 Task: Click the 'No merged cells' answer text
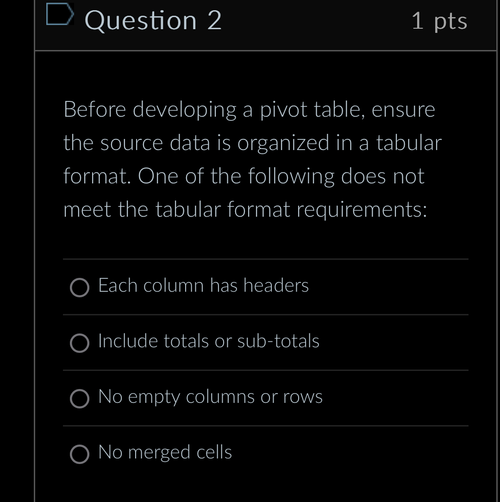click(165, 452)
